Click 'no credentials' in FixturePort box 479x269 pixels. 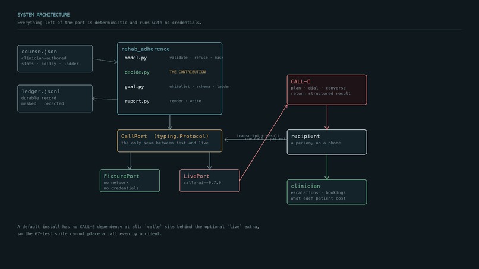[121, 188]
